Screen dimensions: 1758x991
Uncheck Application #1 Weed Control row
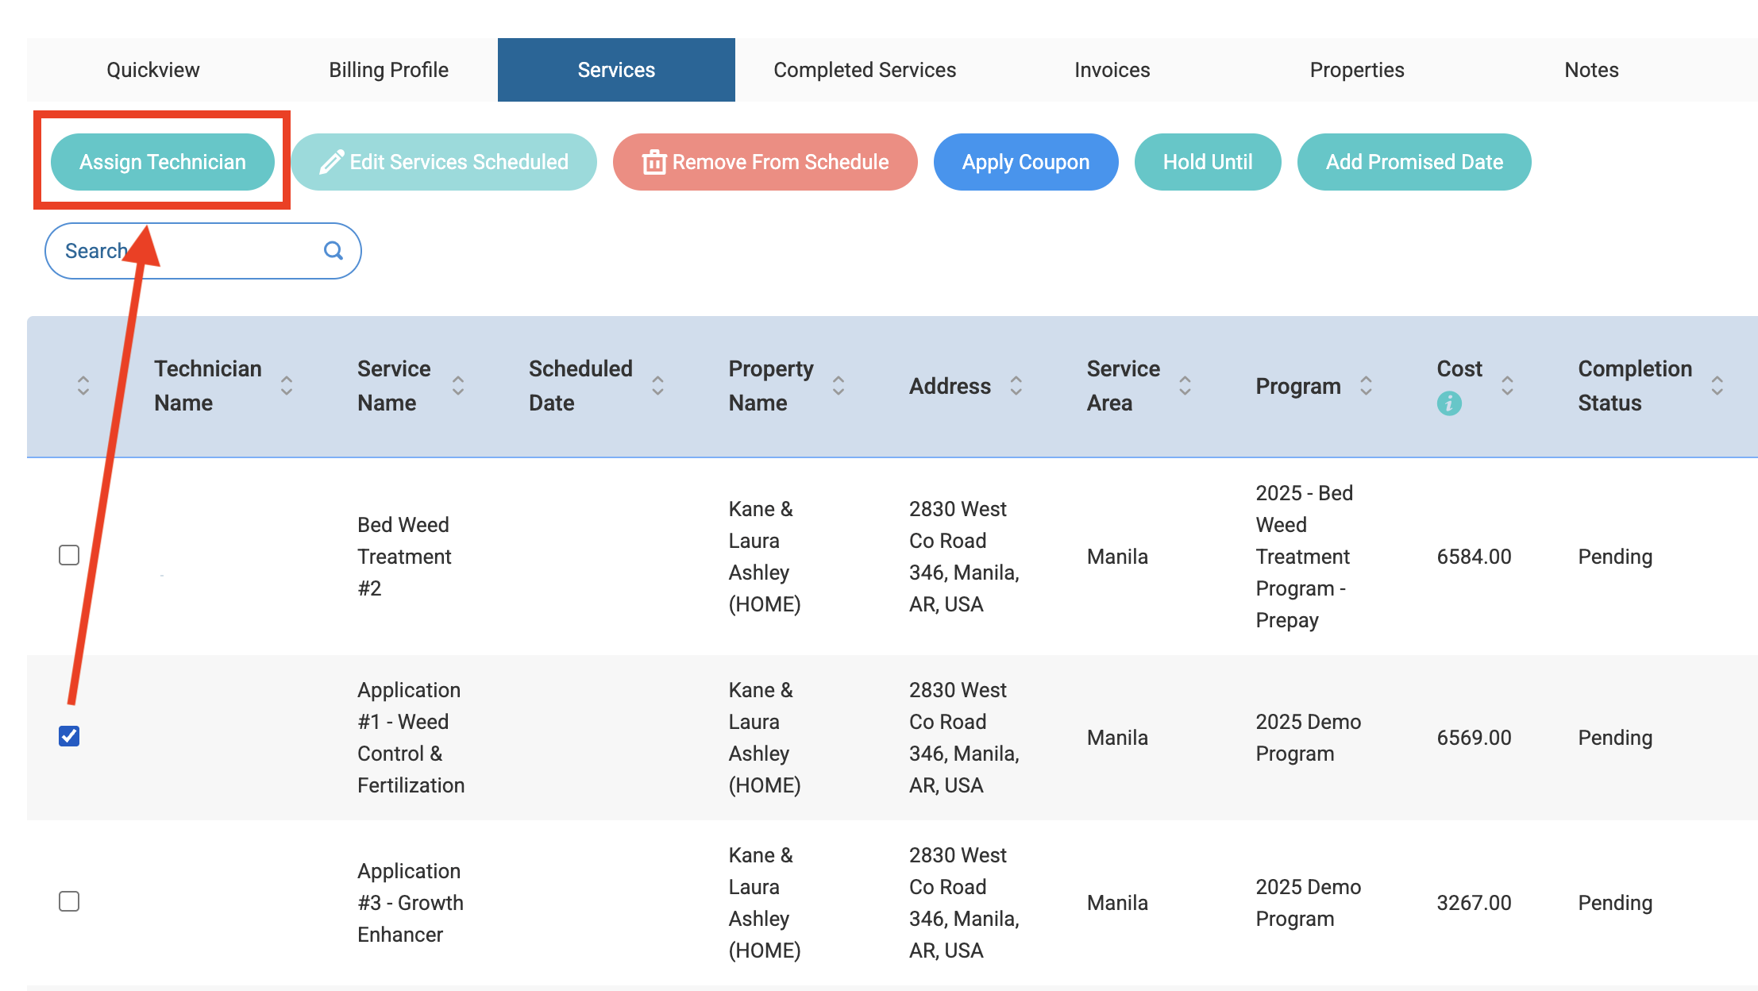tap(69, 736)
